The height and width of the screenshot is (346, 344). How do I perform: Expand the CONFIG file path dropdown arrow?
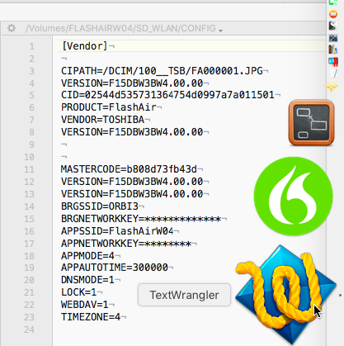(220, 31)
